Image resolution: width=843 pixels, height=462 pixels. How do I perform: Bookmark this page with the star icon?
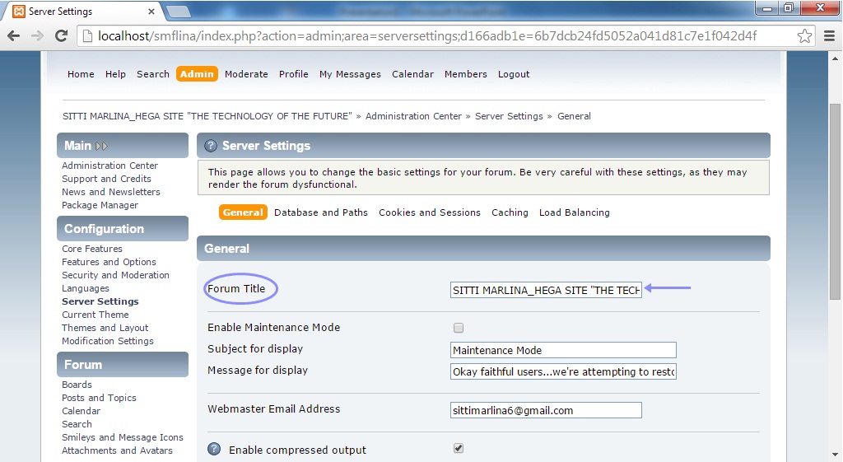(x=804, y=36)
